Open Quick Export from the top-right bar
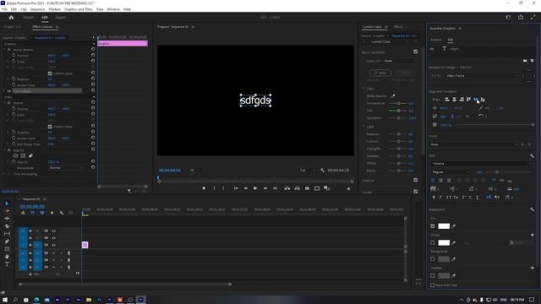This screenshot has height=304, width=541. pyautogui.click(x=521, y=17)
